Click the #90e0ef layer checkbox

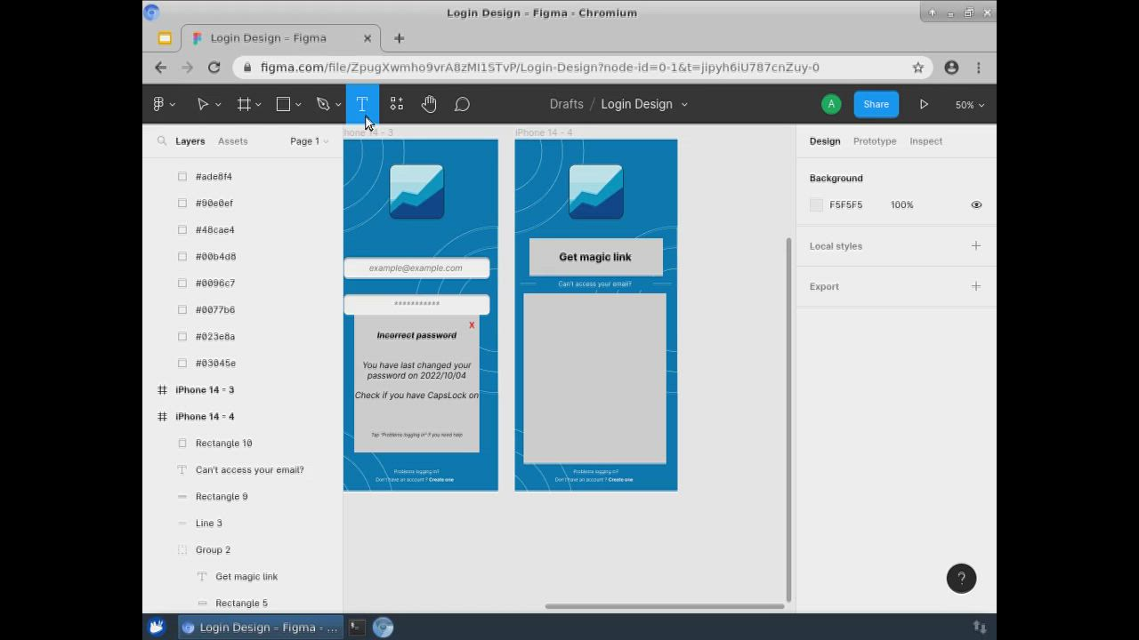point(182,203)
